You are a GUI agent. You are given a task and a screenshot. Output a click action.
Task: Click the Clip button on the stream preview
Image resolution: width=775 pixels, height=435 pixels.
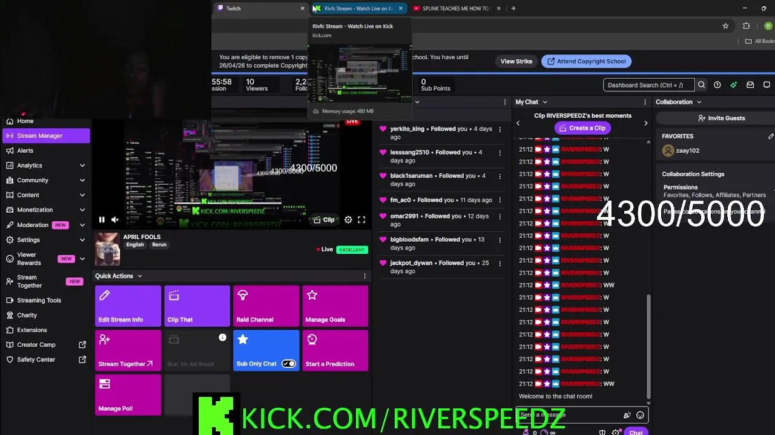324,220
